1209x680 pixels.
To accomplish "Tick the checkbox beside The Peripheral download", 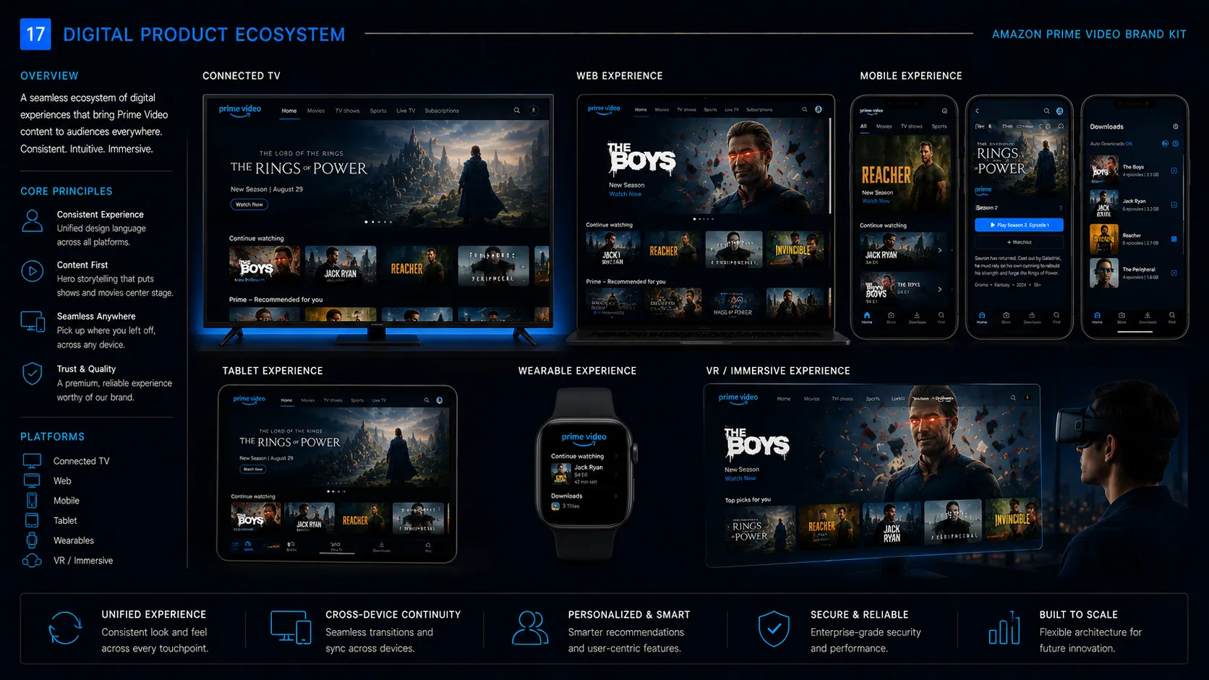I will tap(1174, 273).
